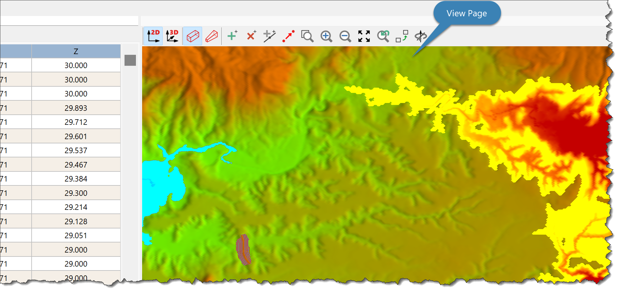
Task: Select the table cell showing 29.712
Action: tap(76, 122)
